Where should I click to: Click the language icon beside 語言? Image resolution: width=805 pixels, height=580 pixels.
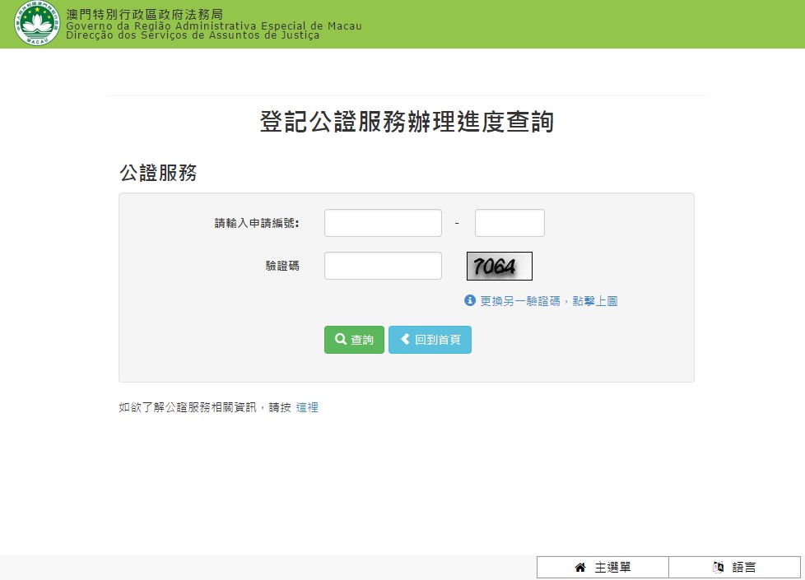coord(718,568)
